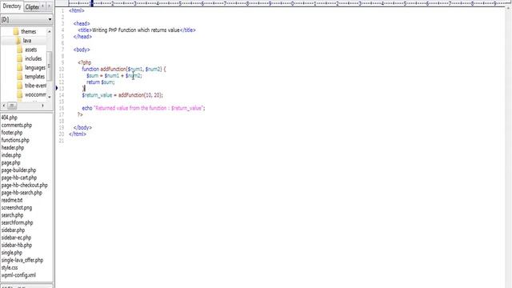Click the themes folder icon
512x288 pixels.
(16, 32)
